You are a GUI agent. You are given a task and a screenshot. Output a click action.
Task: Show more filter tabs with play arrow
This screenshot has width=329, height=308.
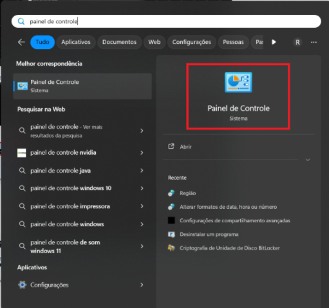(274, 42)
